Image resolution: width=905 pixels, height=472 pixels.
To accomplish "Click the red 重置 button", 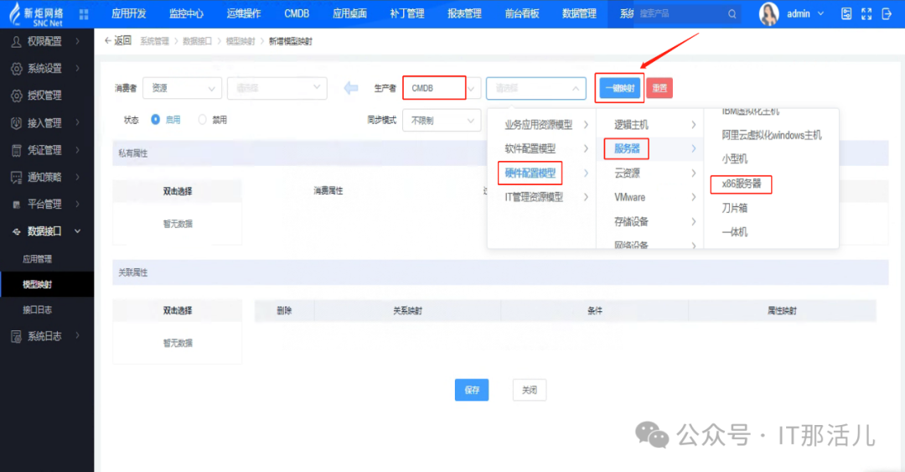I will (x=659, y=88).
